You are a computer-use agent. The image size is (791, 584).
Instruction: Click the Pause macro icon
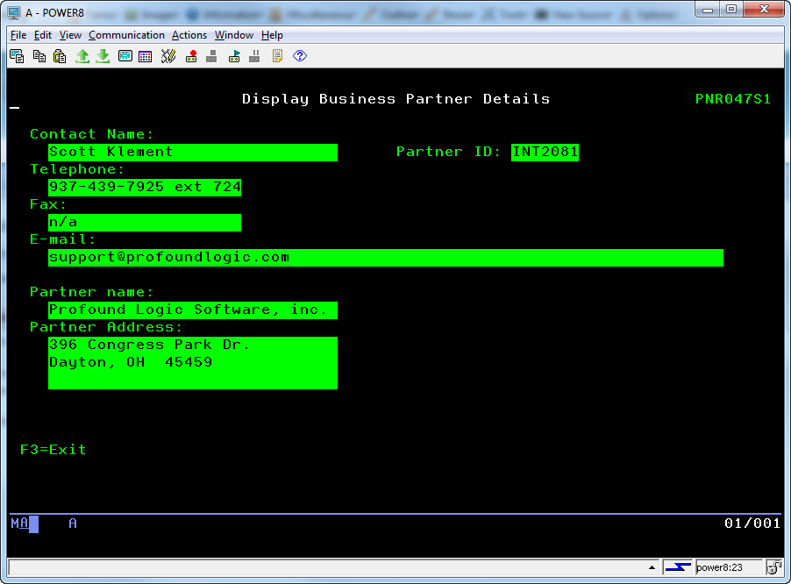[x=255, y=56]
